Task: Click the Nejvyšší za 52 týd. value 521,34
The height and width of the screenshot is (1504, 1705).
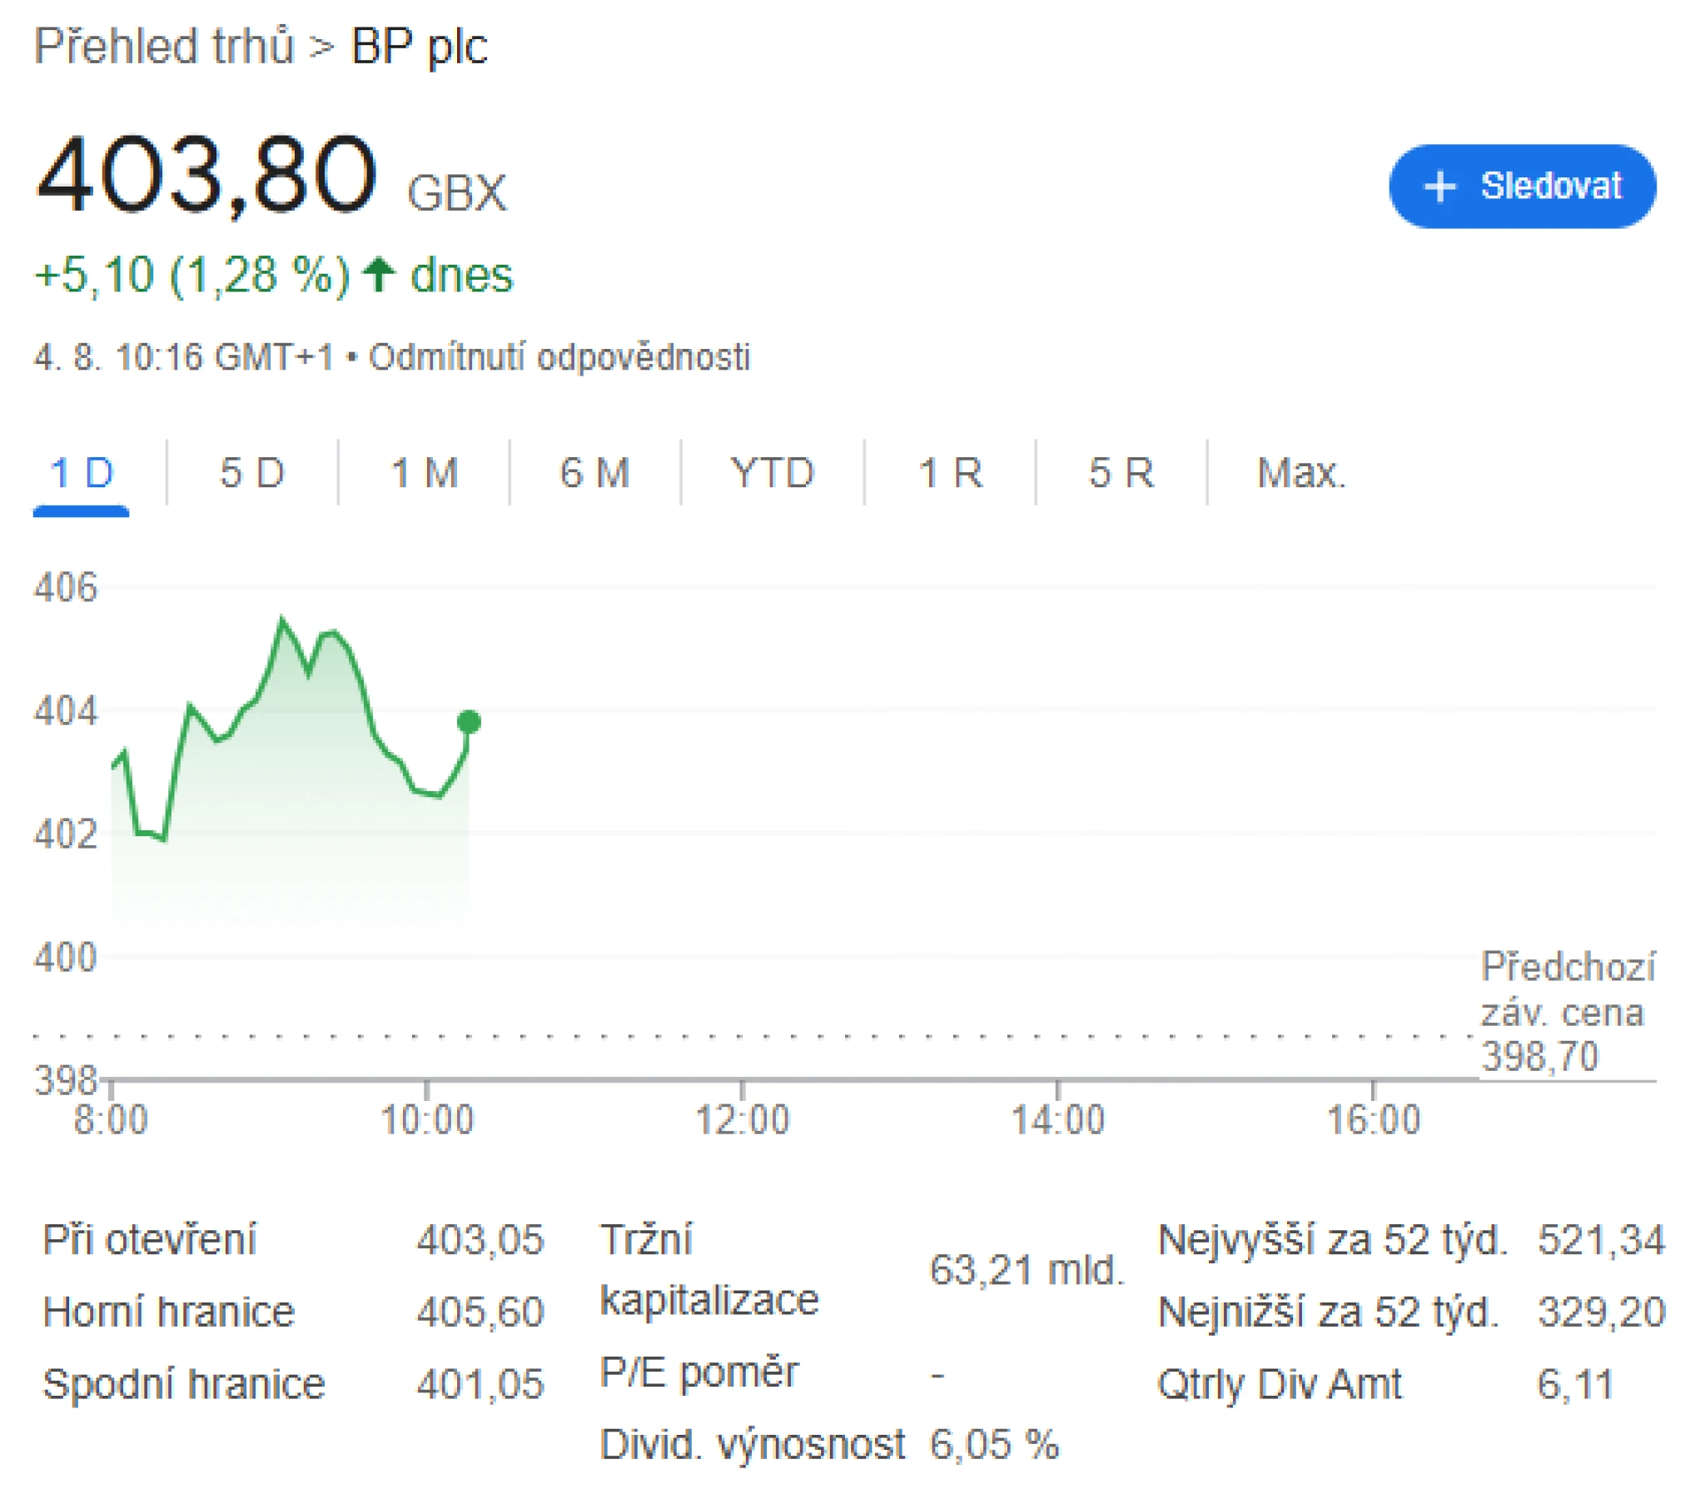Action: 1602,1239
